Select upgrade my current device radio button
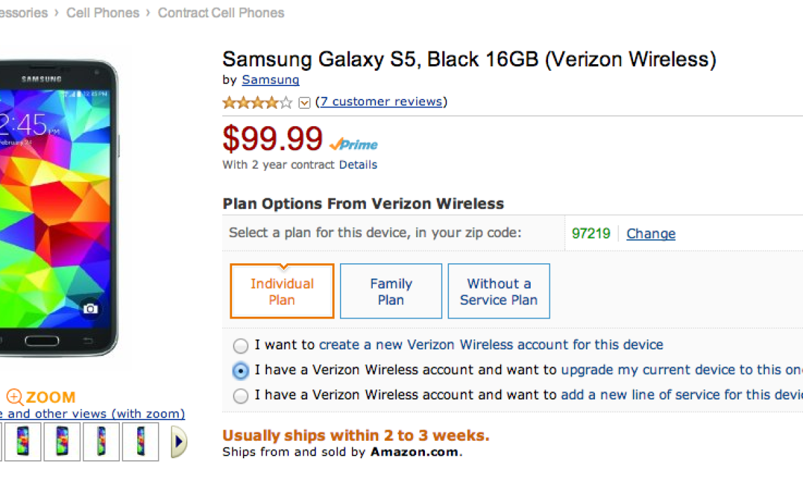The width and height of the screenshot is (803, 481). pyautogui.click(x=240, y=371)
